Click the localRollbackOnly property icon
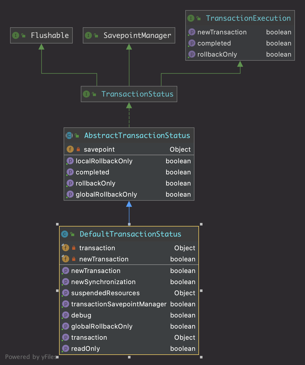305x365 pixels. click(70, 161)
